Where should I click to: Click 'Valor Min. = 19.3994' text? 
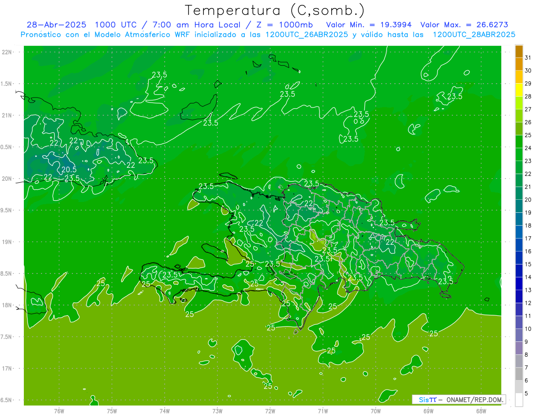click(369, 25)
